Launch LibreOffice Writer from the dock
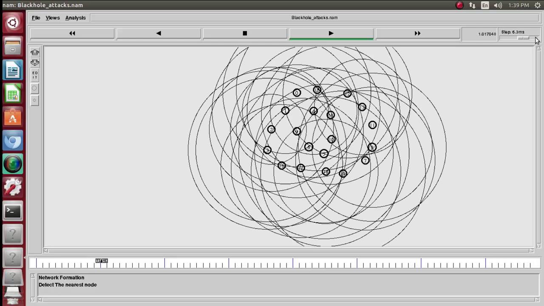 tap(13, 70)
